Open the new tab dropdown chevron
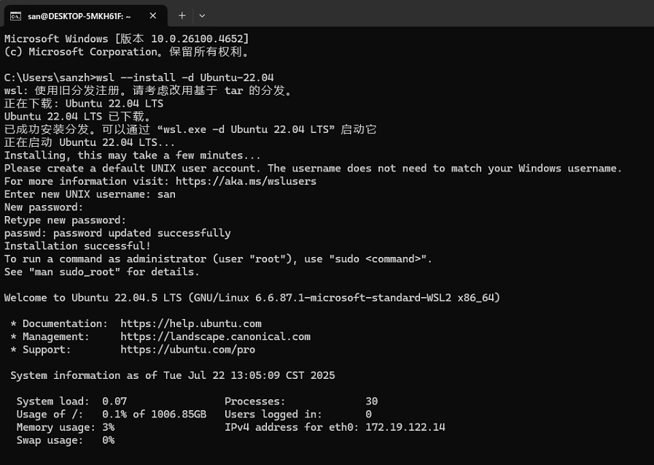This screenshot has width=654, height=465. coord(202,15)
